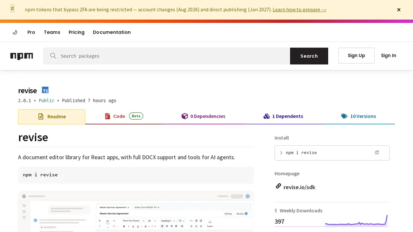This screenshot has height=232, width=413.
Task: Click the 'Weekly Downloads' label
Action: (301, 211)
